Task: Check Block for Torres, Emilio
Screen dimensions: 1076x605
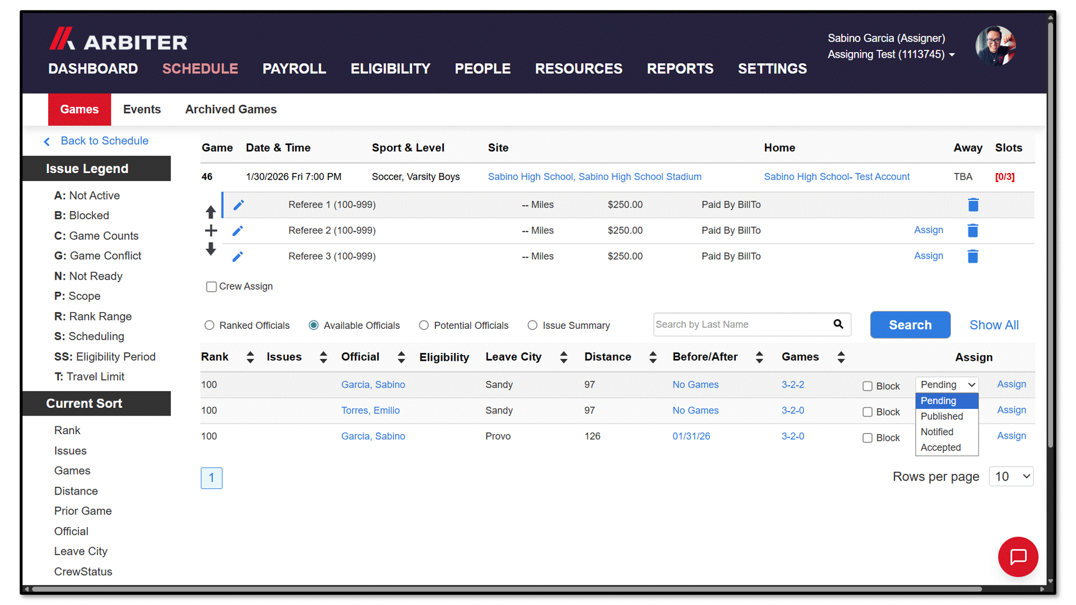Action: (x=868, y=412)
